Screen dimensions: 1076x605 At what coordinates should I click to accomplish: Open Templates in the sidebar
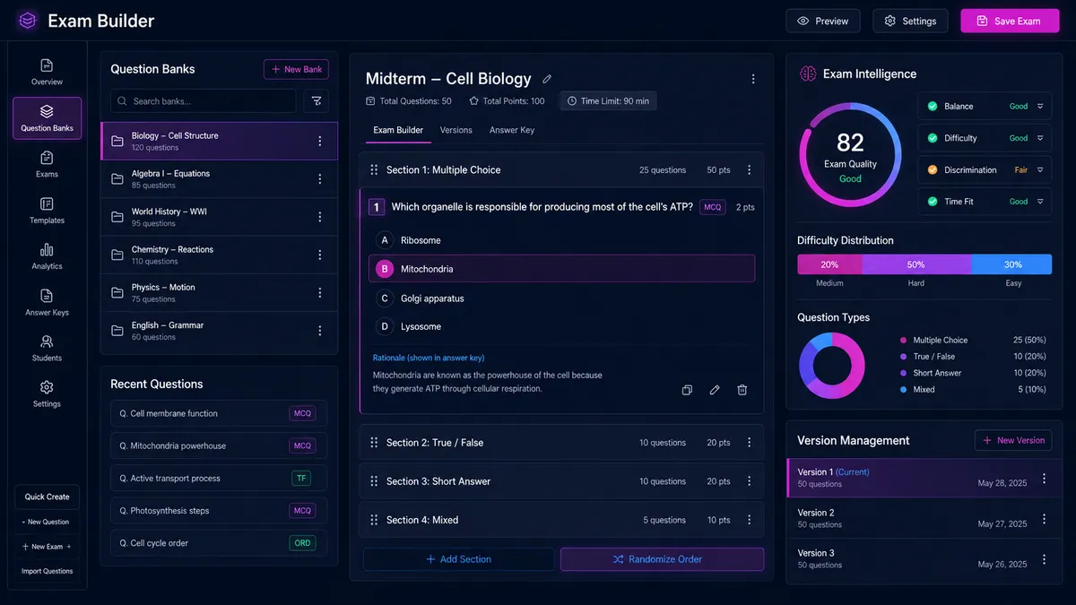coord(47,211)
